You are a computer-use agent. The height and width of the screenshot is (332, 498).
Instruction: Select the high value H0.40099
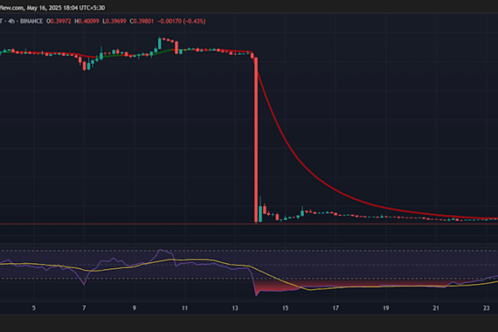tap(86, 22)
